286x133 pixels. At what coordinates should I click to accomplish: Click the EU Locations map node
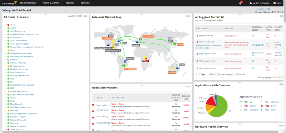tap(140, 39)
